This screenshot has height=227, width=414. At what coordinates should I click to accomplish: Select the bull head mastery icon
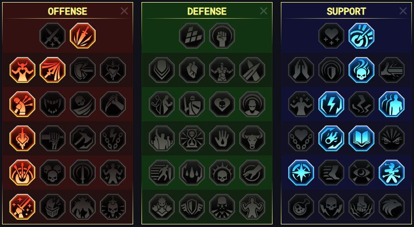(252, 138)
